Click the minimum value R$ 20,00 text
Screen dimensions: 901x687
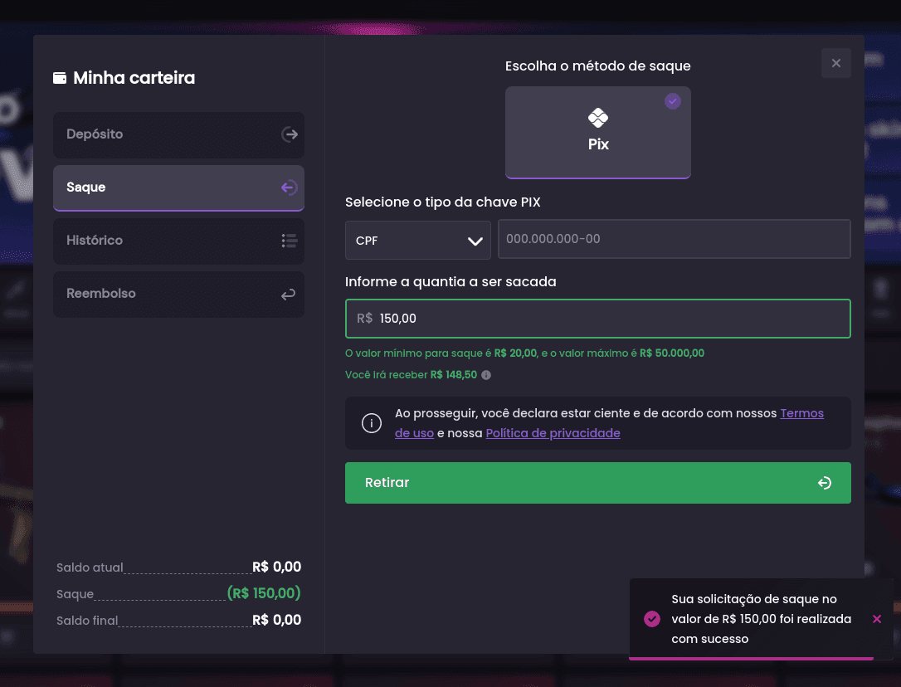click(x=515, y=353)
